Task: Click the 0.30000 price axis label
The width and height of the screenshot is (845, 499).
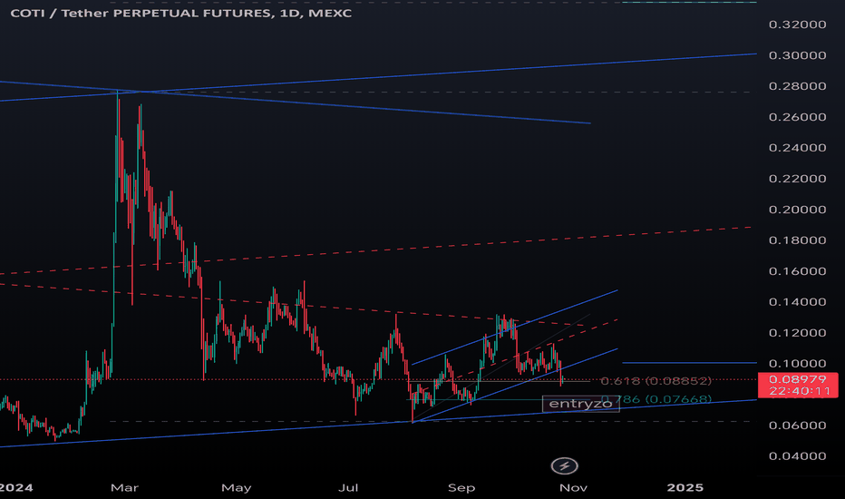Action: [798, 55]
